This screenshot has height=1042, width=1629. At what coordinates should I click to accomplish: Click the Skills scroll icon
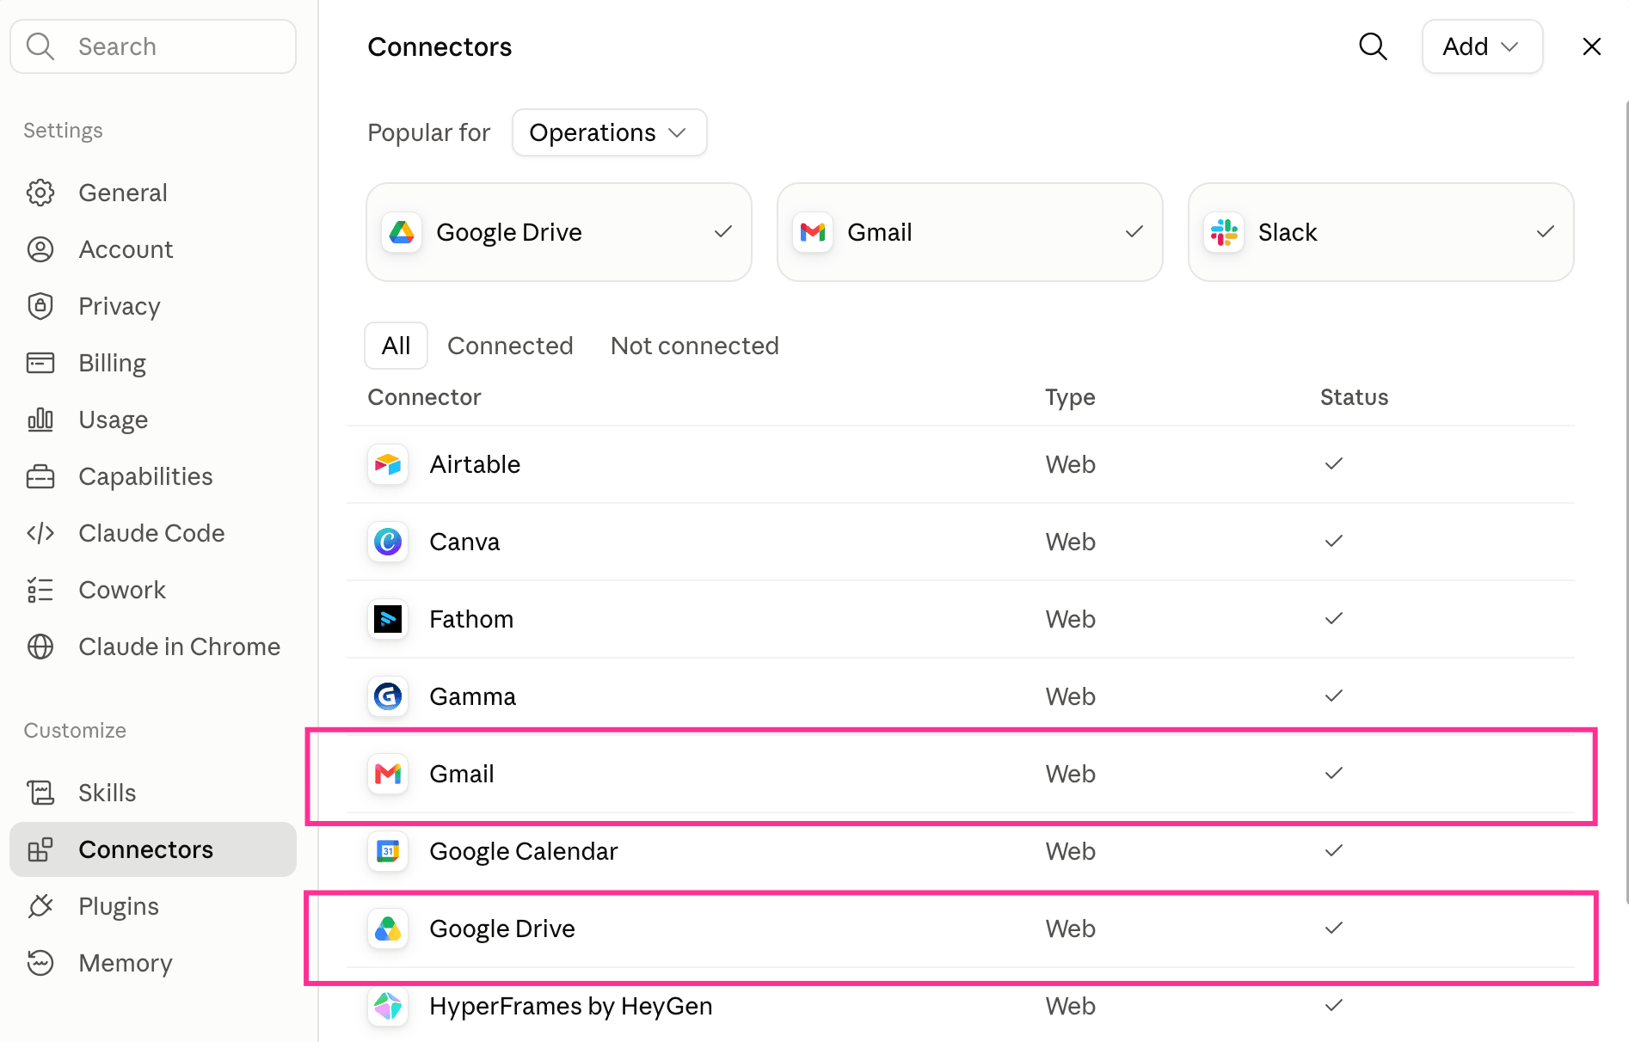point(40,793)
